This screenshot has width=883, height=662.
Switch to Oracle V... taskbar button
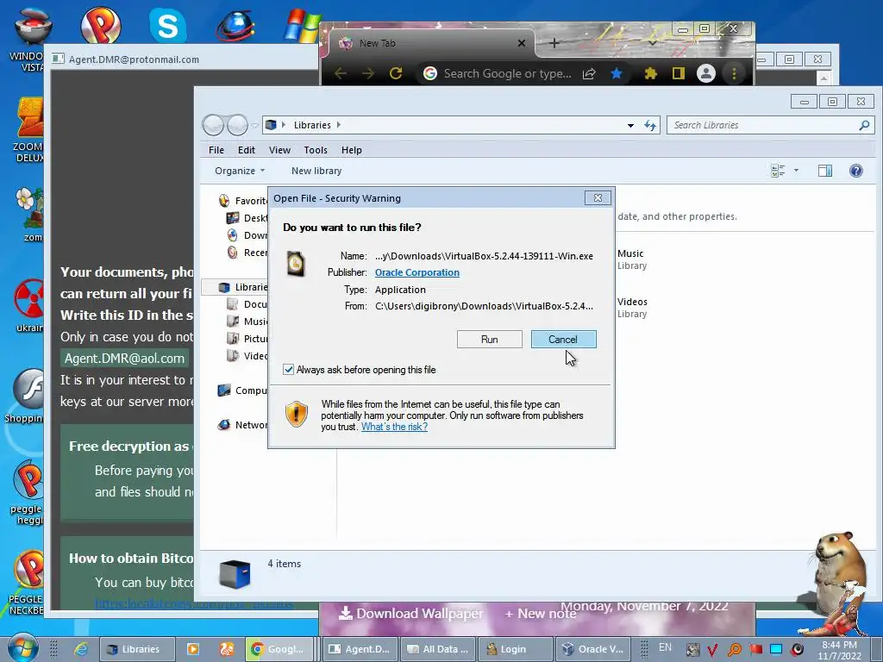pyautogui.click(x=593, y=649)
